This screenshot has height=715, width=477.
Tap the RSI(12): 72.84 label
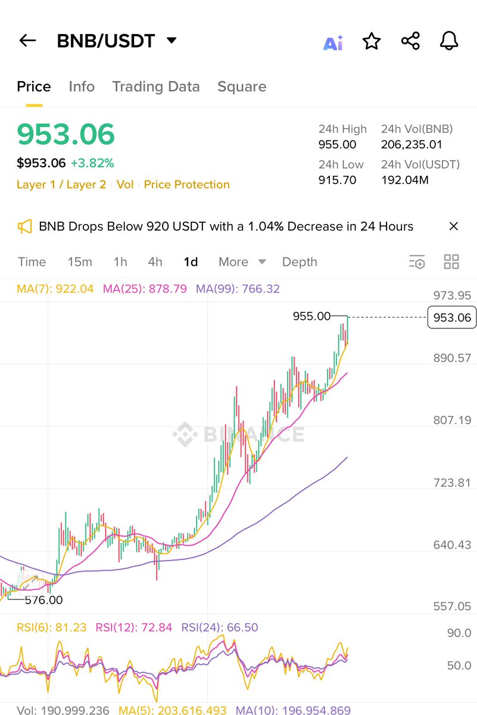134,627
